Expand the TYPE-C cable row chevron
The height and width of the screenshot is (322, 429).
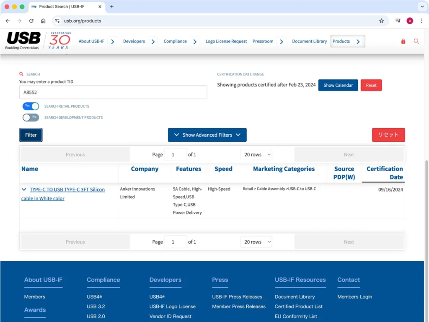click(x=24, y=190)
